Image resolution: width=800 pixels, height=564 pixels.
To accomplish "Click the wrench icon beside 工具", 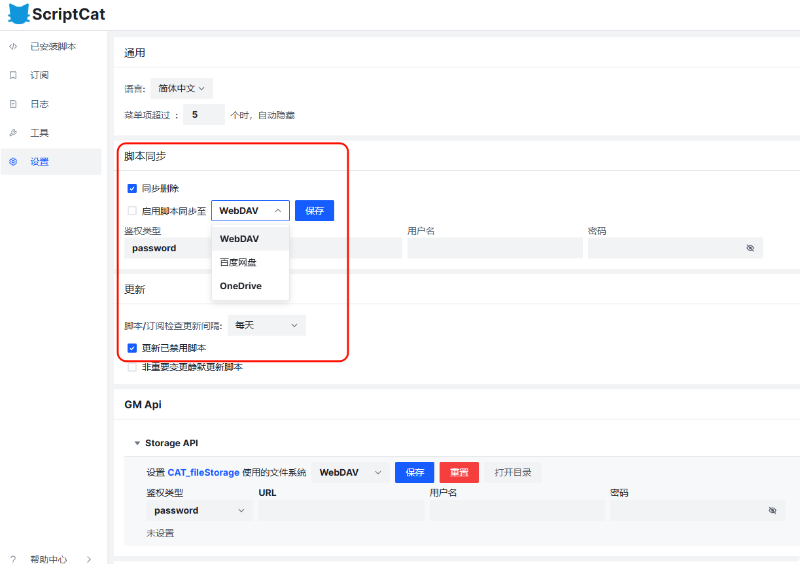I will coord(13,133).
